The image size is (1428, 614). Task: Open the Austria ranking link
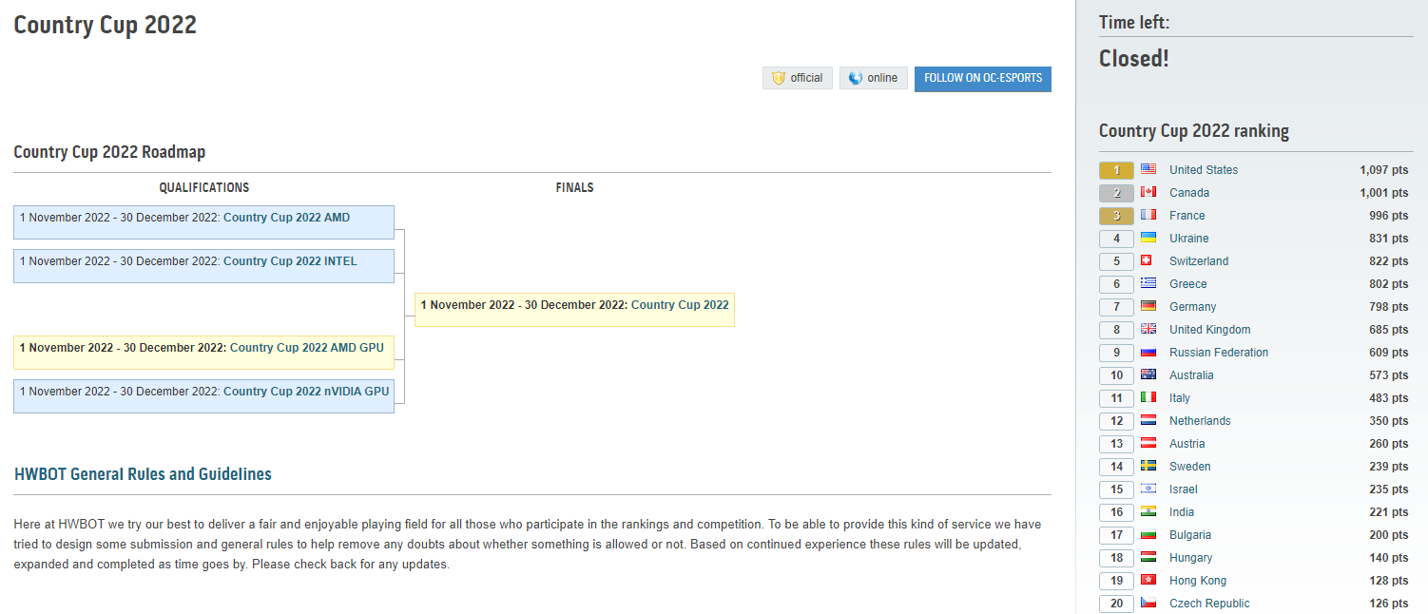pos(1187,444)
